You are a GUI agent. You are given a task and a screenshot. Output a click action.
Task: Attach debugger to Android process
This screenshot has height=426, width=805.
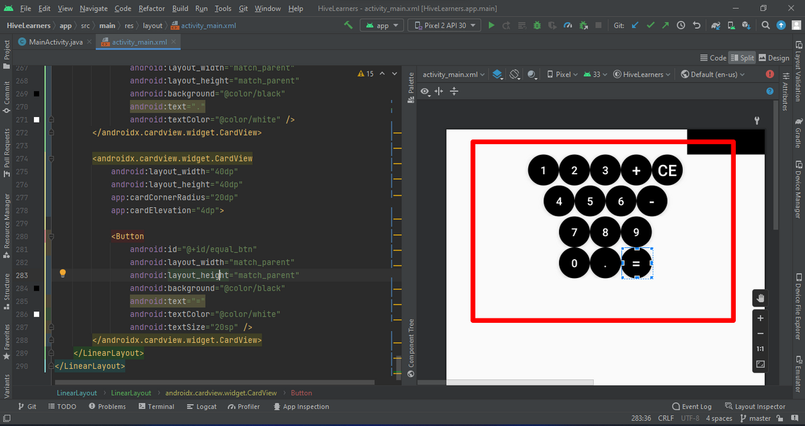coord(584,25)
